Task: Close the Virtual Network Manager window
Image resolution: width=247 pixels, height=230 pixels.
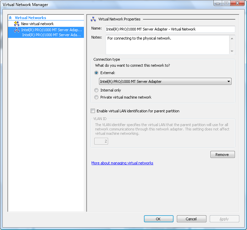Action: click(x=237, y=3)
